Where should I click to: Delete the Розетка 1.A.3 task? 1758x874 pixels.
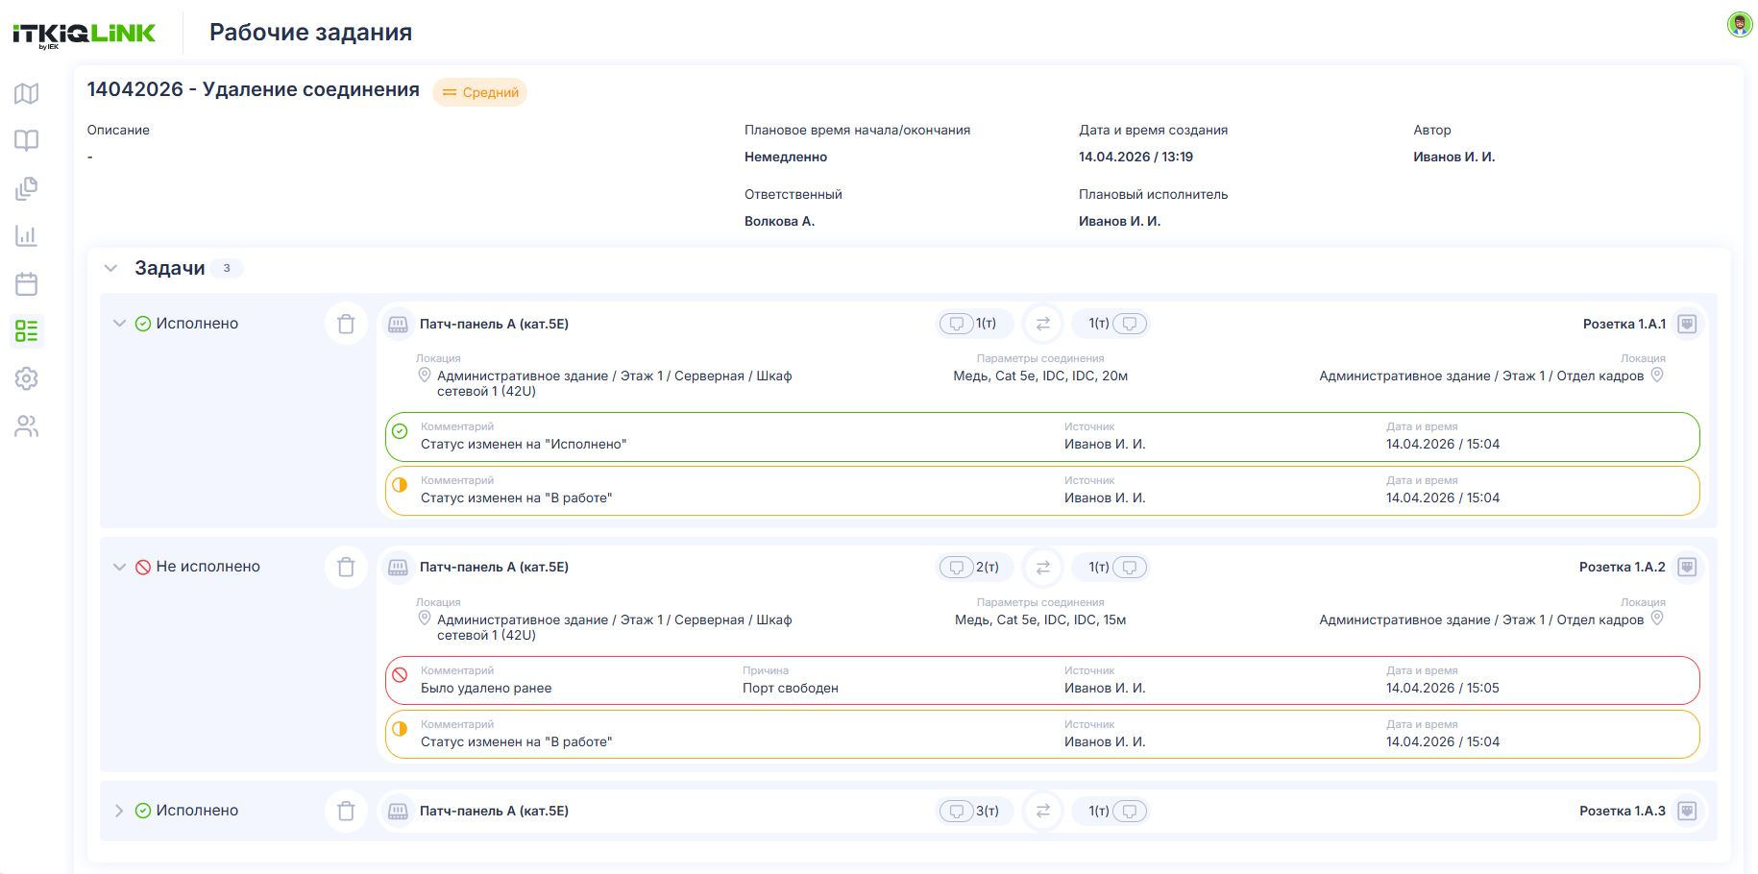[346, 811]
